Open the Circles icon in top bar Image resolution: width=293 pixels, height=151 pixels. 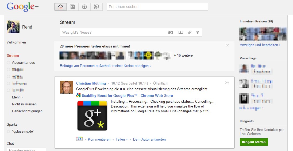point(97,7)
